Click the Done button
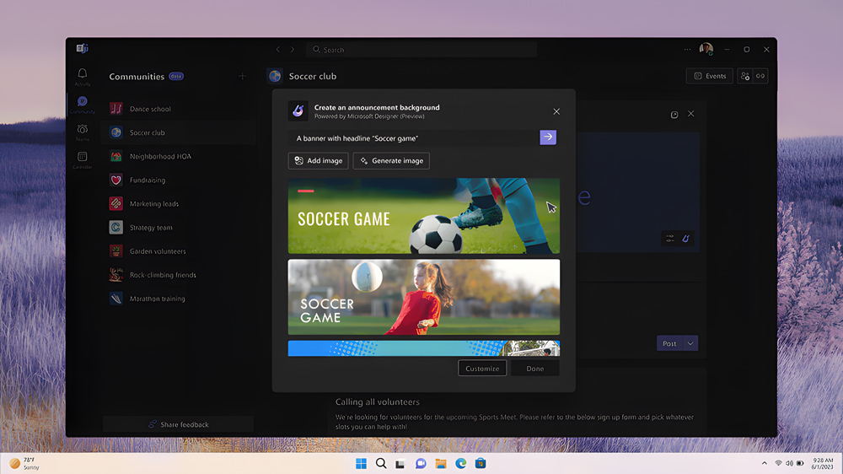The height and width of the screenshot is (474, 843). pos(535,369)
